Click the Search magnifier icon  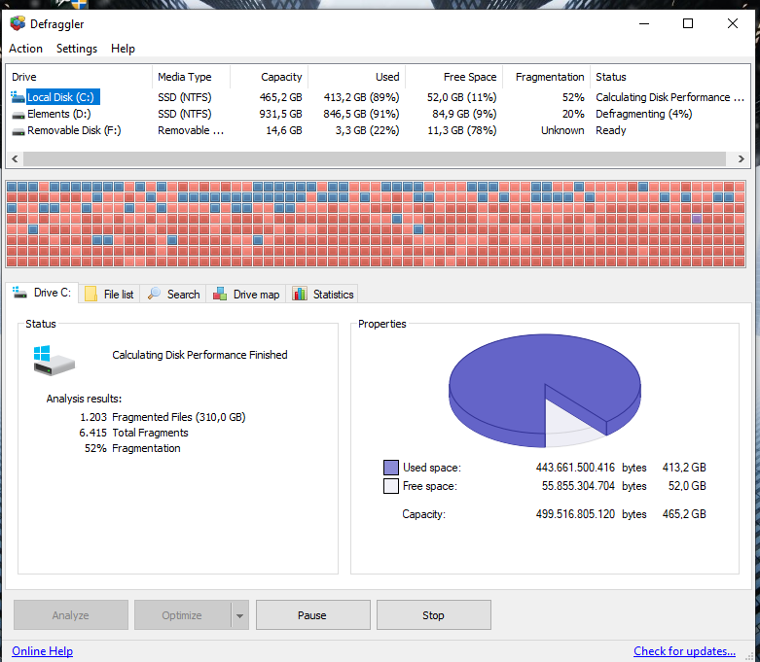point(154,294)
